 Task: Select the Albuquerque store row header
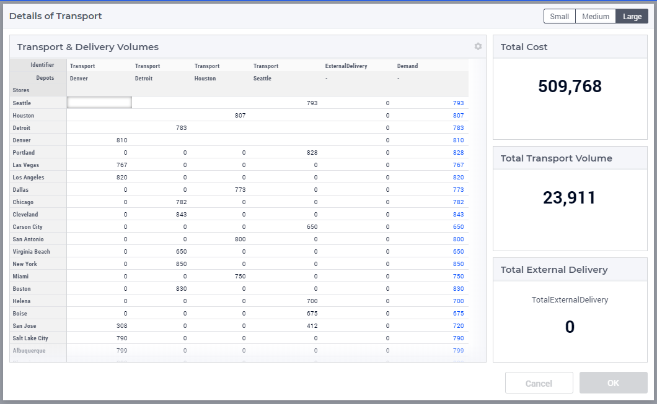click(x=38, y=350)
